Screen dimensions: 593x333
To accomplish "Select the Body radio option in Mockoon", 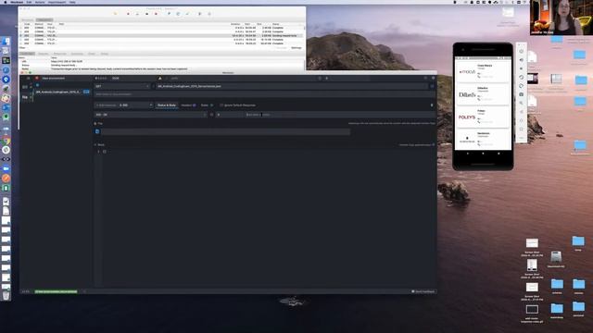I will point(95,144).
